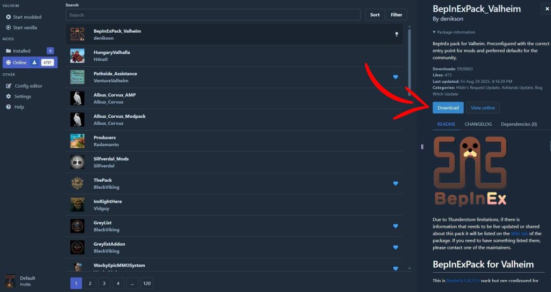Open Settings from the sidebar
The height and width of the screenshot is (292, 551).
(19, 96)
